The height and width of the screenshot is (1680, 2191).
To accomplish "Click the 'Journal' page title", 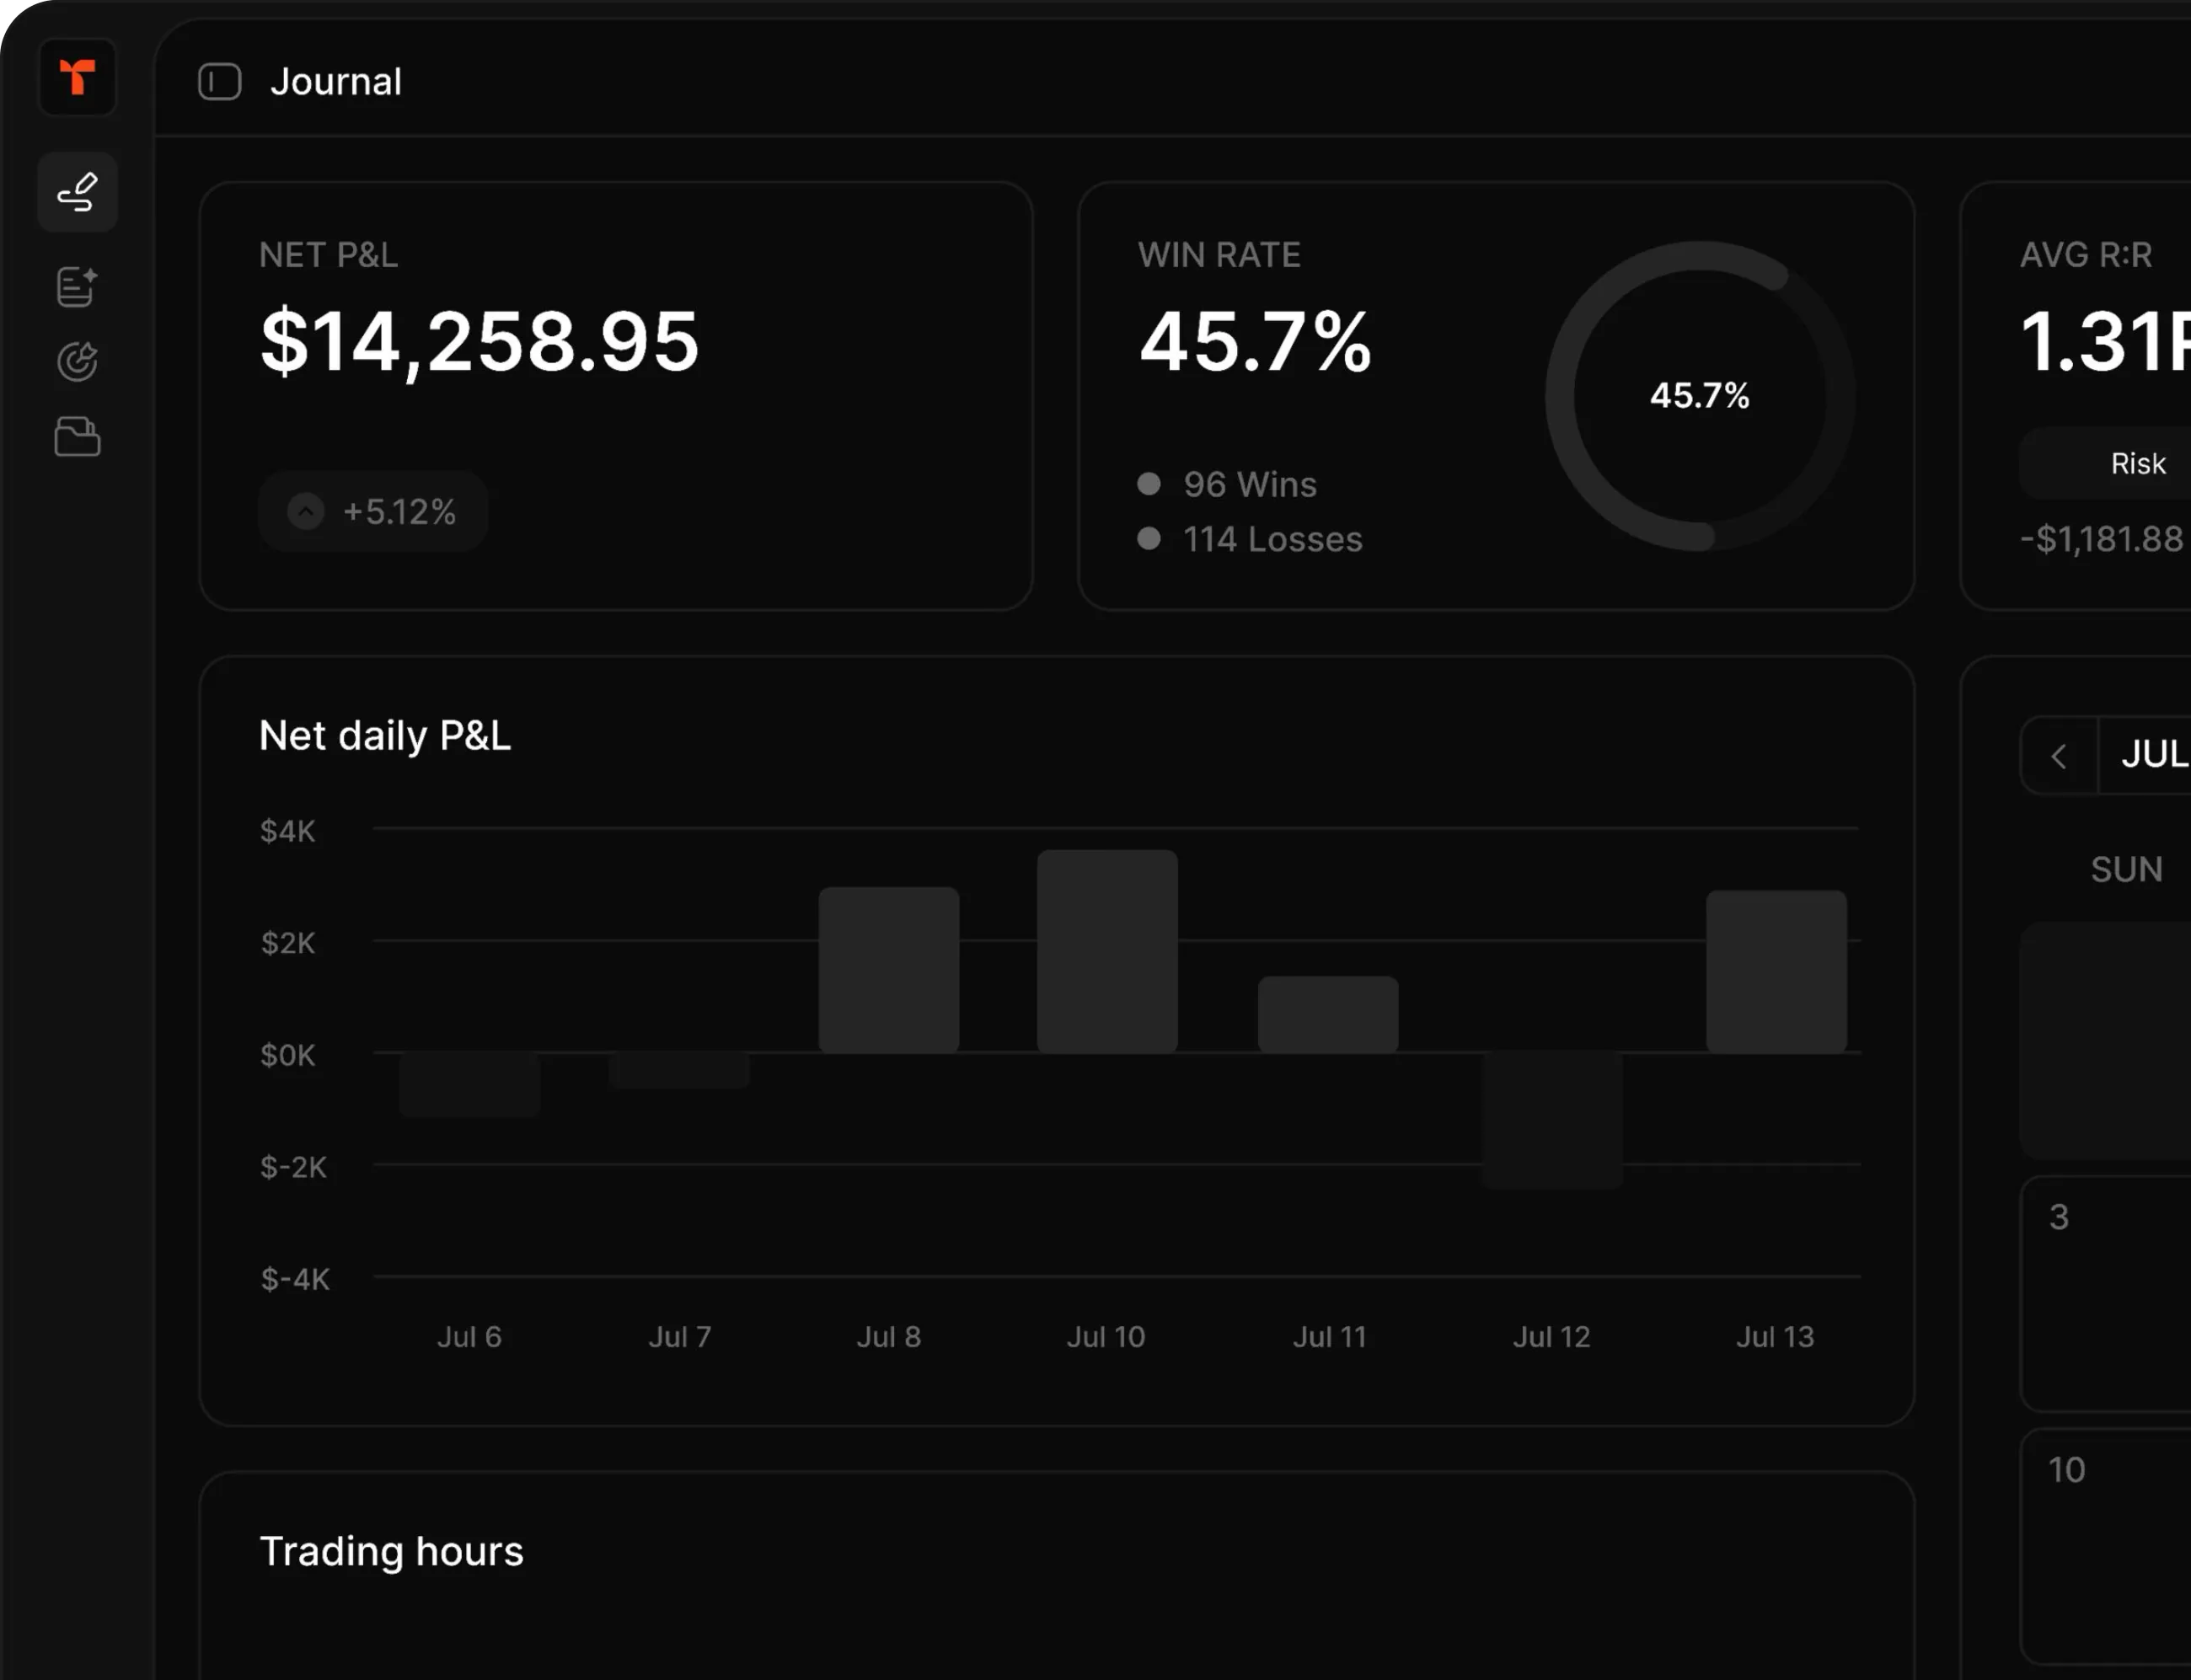I will click(336, 82).
